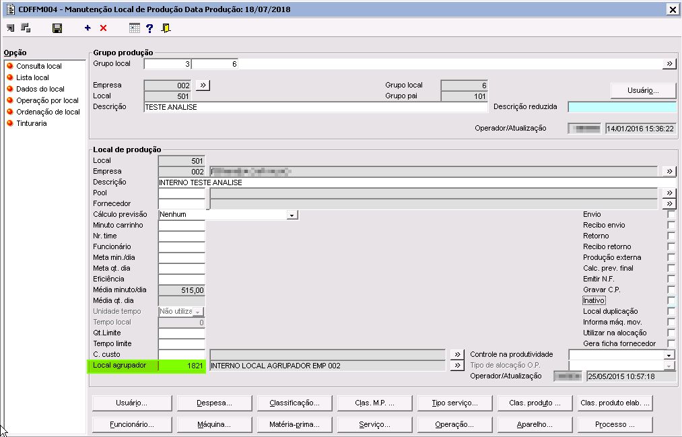This screenshot has height=437, width=682.
Task: Toggle the Envio checkbox
Action: pos(671,214)
